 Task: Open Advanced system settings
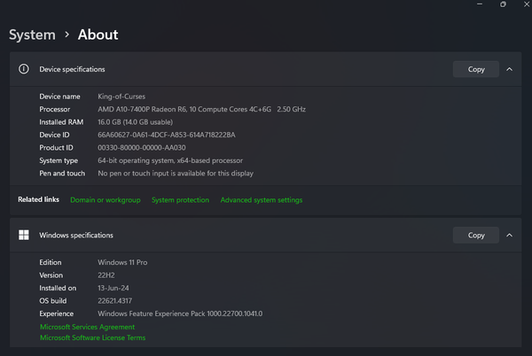click(x=261, y=200)
